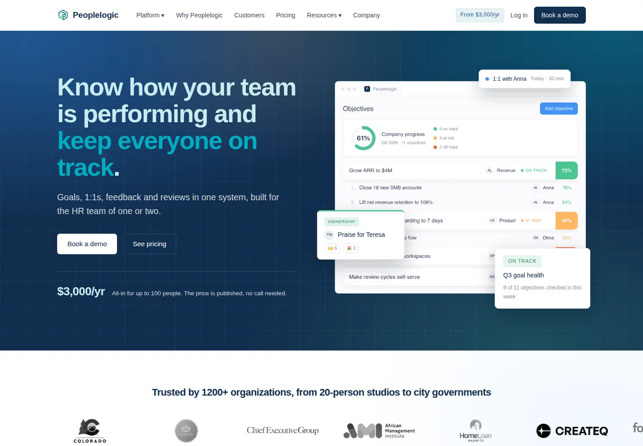The width and height of the screenshot is (643, 446).
Task: Open the Pricing nav item
Action: tap(286, 15)
